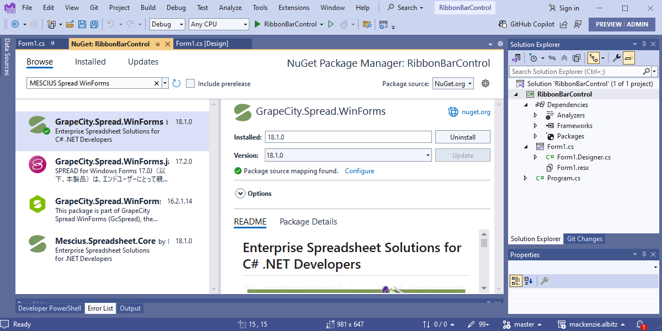This screenshot has width=662, height=331.
Task: Pin the Form1.cs tab
Action: coord(52,44)
